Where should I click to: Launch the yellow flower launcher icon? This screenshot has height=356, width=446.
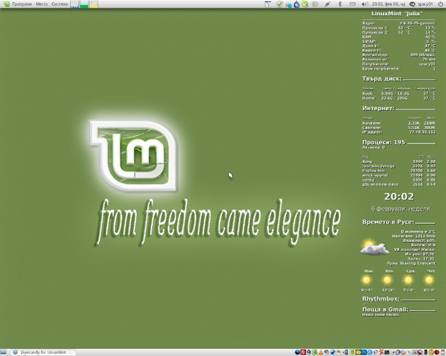click(x=359, y=352)
